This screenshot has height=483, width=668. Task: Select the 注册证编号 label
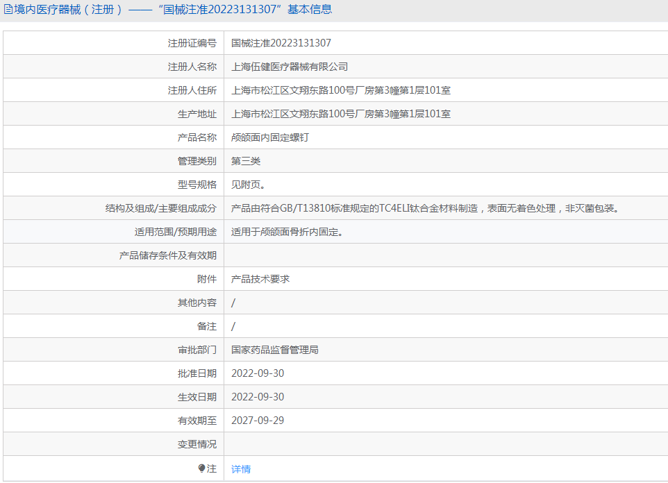[x=192, y=43]
